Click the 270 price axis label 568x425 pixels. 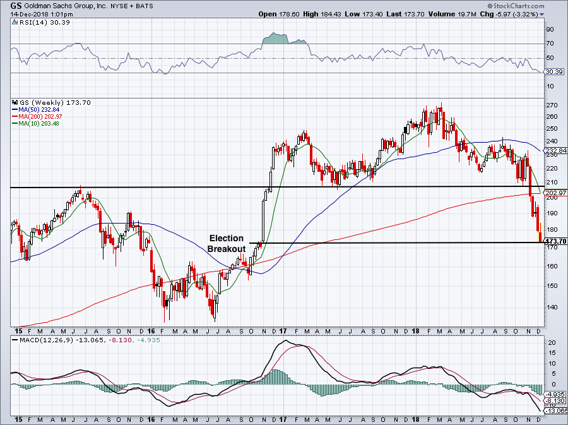coord(552,105)
